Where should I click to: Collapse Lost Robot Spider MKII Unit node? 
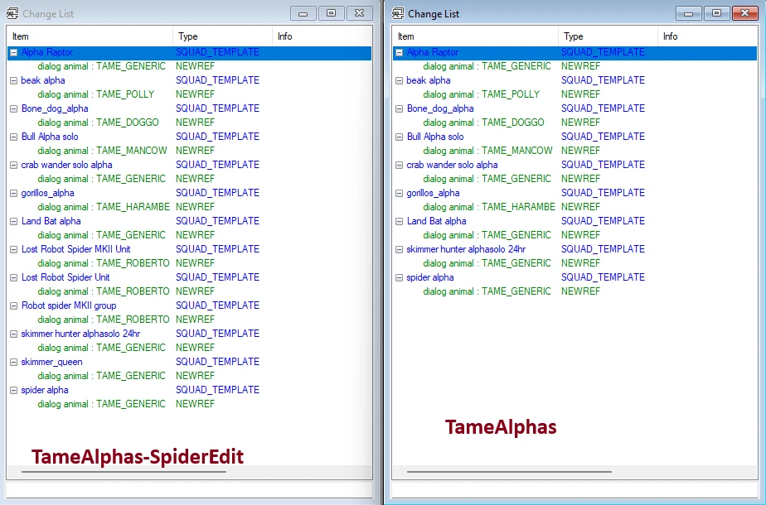click(x=13, y=249)
